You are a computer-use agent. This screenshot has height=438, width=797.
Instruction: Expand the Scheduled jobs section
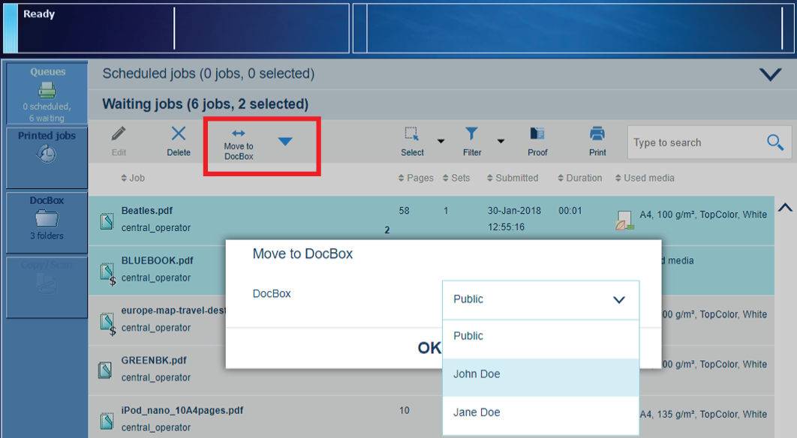tap(770, 74)
